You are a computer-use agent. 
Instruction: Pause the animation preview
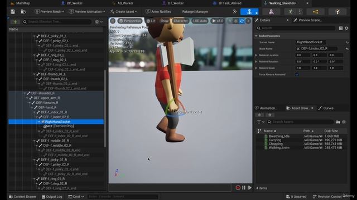[244, 188]
